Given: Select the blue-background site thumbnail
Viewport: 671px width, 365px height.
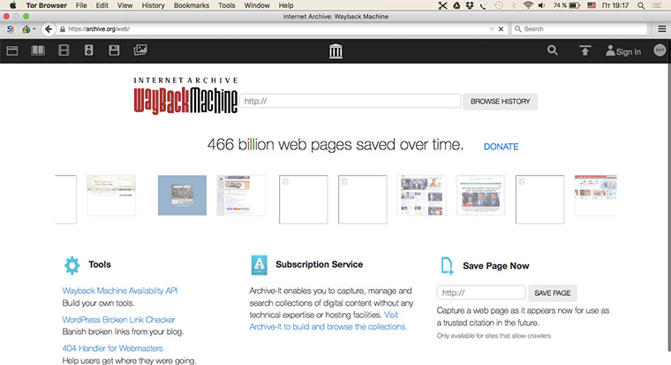Looking at the screenshot, I should [182, 195].
